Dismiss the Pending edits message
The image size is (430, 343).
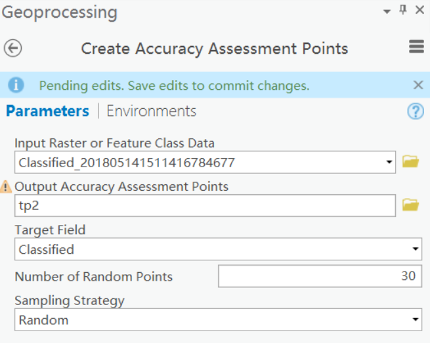click(418, 85)
